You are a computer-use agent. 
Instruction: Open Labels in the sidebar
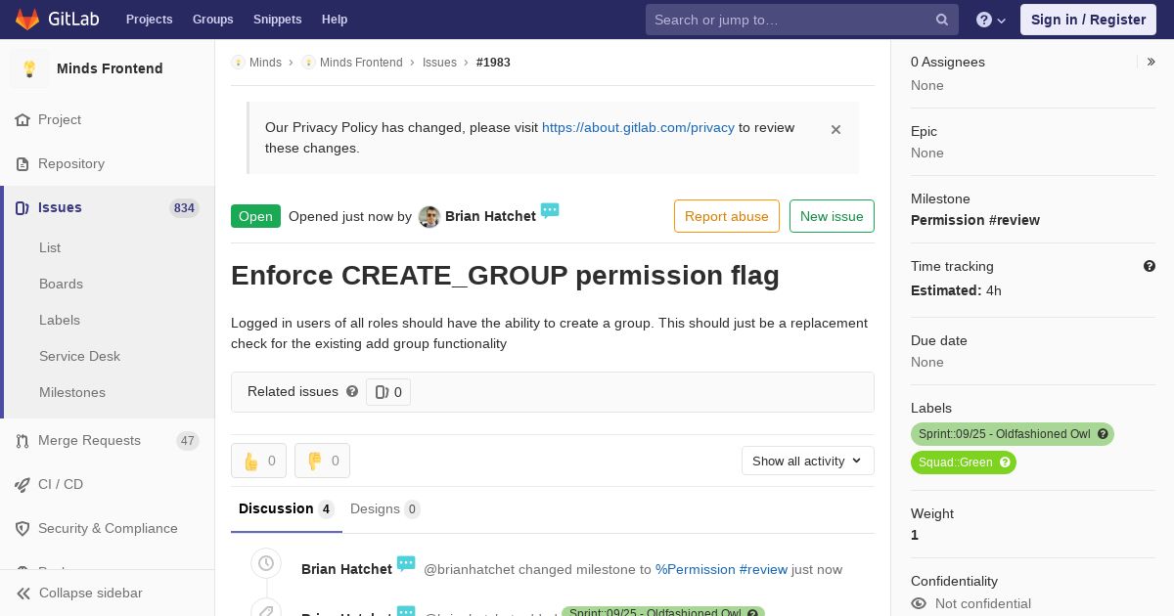pos(60,320)
